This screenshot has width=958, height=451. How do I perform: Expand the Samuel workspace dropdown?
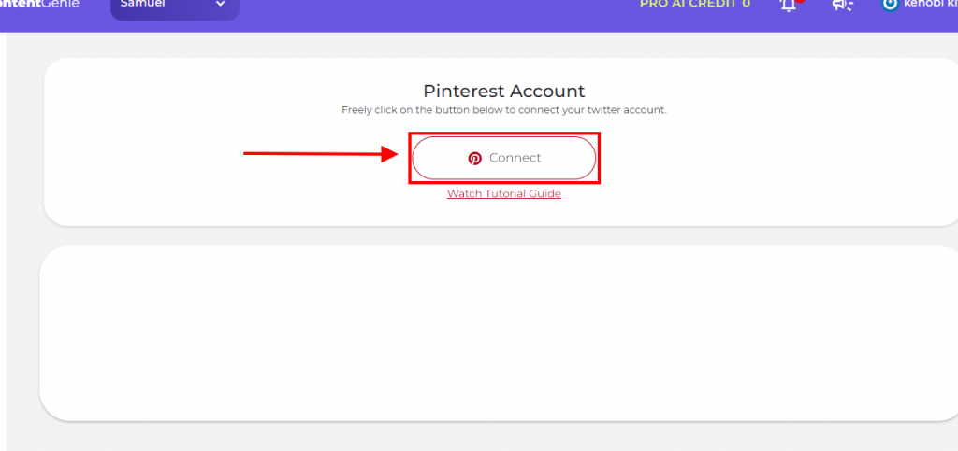pos(175,7)
